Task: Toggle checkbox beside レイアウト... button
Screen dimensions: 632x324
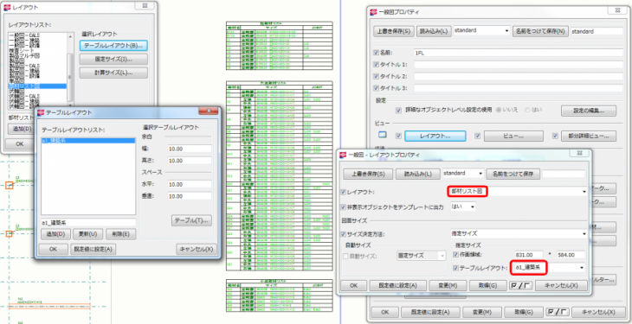Action: (398, 136)
